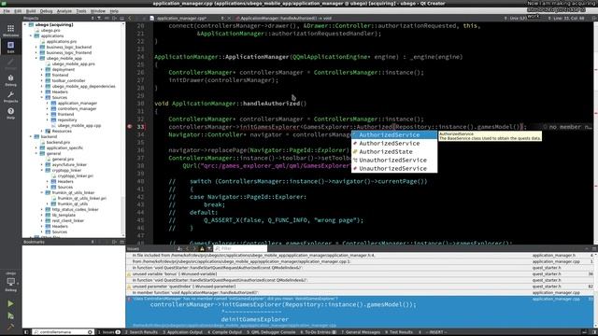Collapse the ubego_mobile_app node
This screenshot has width=598, height=336.
coord(36,58)
